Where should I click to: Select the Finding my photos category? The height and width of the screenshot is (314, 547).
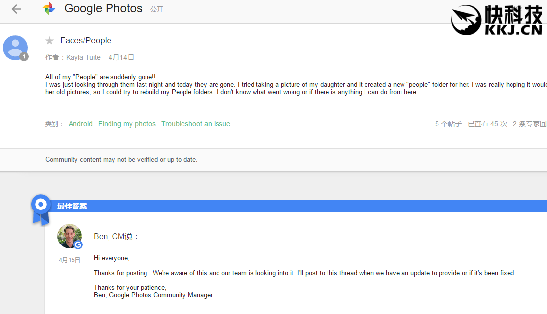(127, 124)
